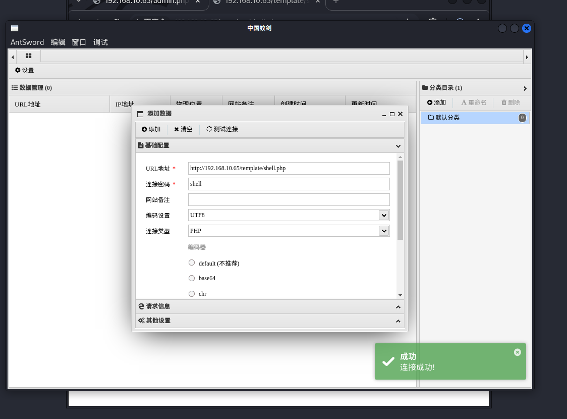Dismiss the 连接成功 notification
567x419 pixels.
(x=518, y=352)
